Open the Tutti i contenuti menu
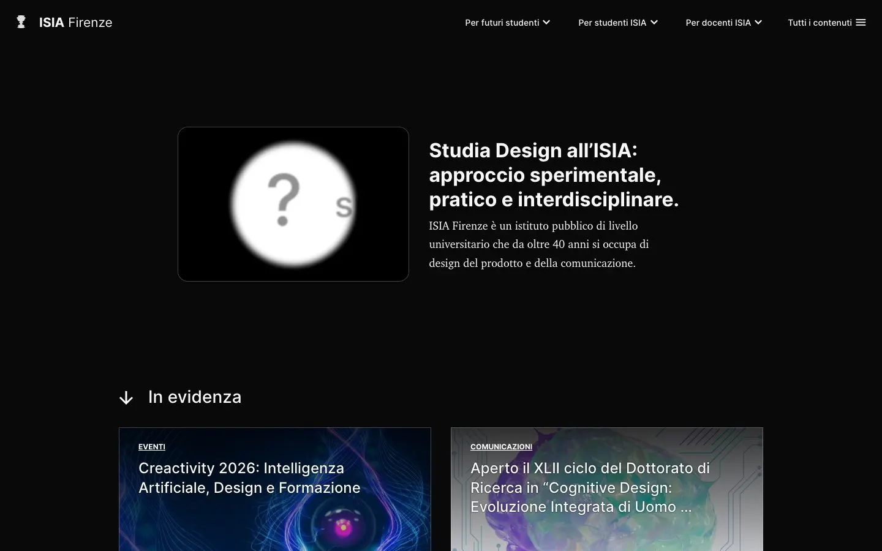Viewport: 882px width, 551px height. pos(826,23)
